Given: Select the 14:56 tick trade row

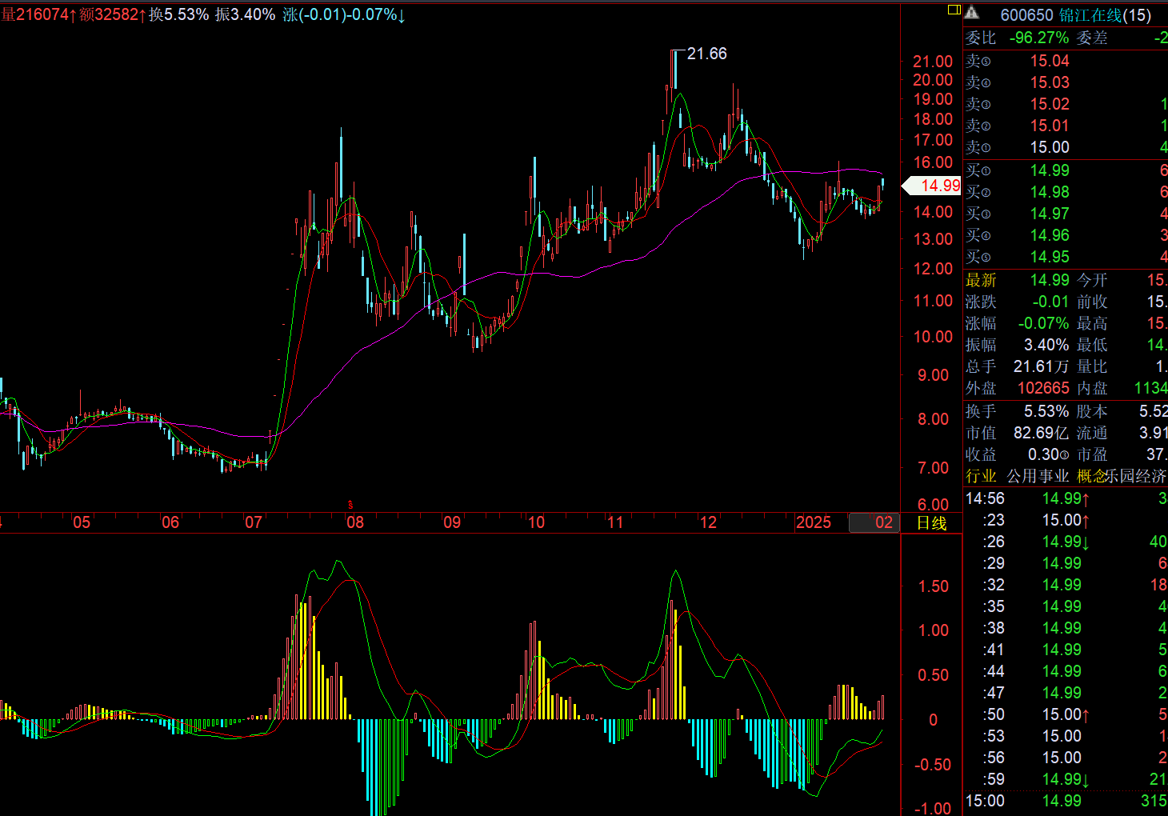Looking at the screenshot, I should pos(1066,498).
